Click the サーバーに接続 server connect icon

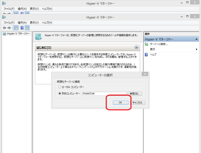point(146,44)
